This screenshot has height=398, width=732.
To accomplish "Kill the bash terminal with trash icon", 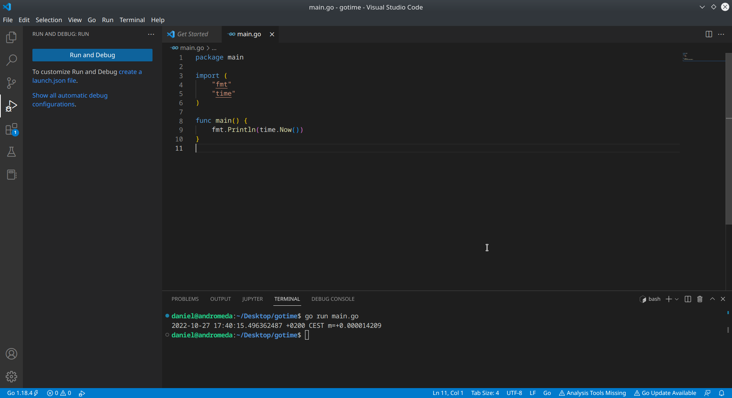I will click(x=700, y=299).
